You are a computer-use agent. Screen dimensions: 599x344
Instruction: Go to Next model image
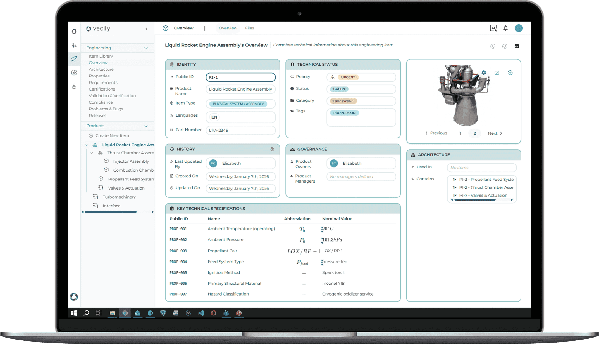[x=495, y=133]
